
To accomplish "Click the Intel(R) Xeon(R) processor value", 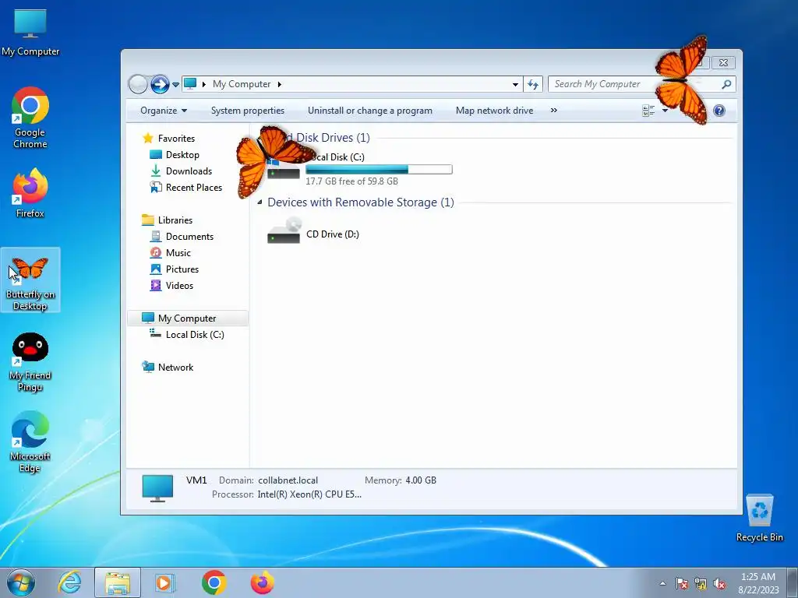I will click(309, 494).
